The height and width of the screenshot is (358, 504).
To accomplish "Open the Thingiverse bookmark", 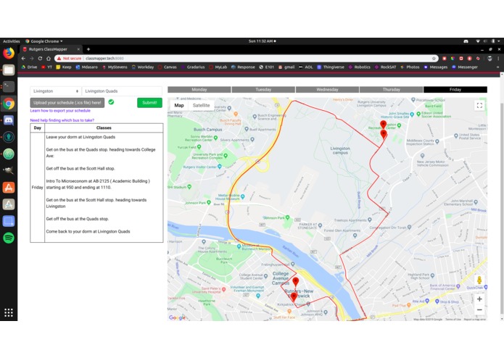I will [331, 67].
